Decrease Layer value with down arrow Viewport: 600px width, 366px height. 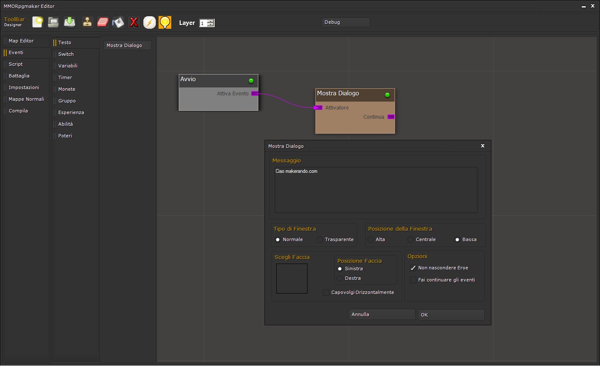211,25
